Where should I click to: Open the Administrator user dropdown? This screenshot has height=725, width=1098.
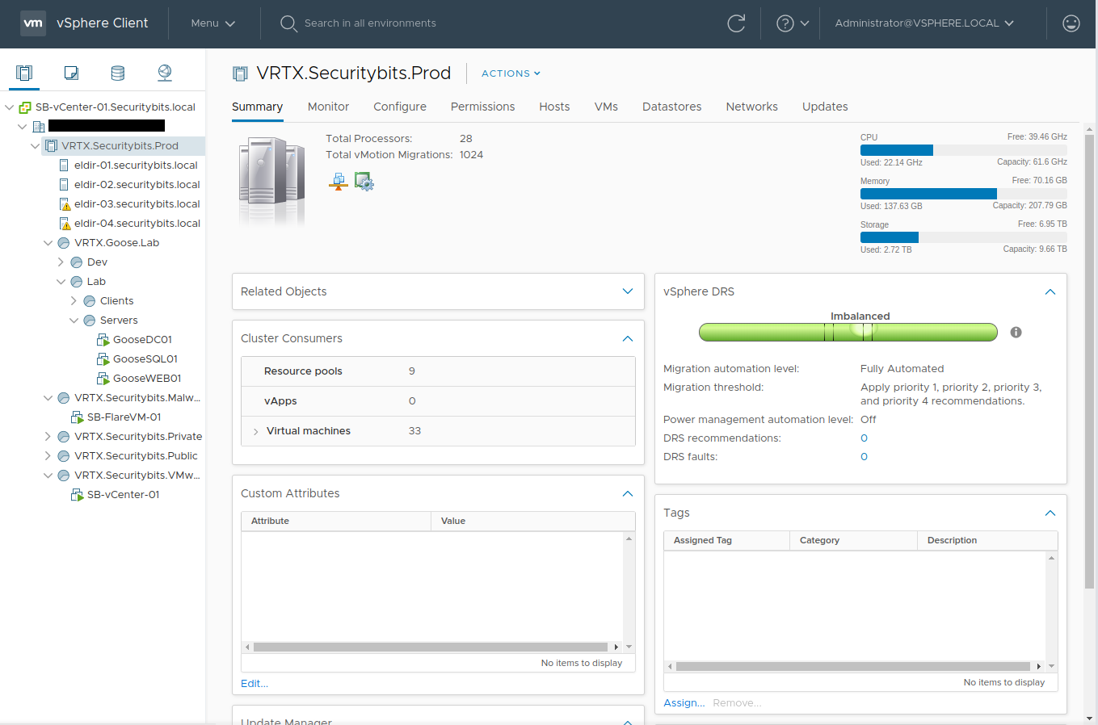pos(923,23)
